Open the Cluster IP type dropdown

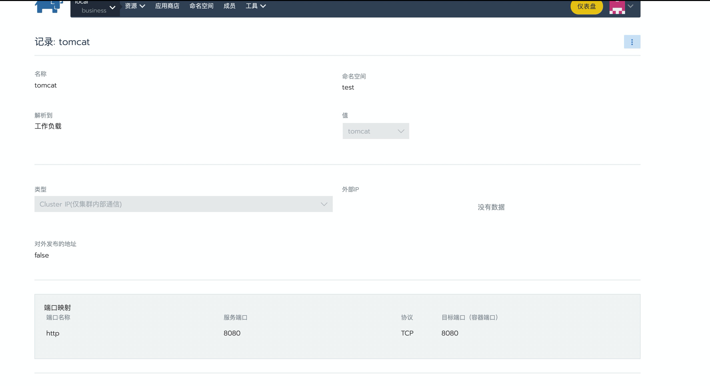point(183,204)
